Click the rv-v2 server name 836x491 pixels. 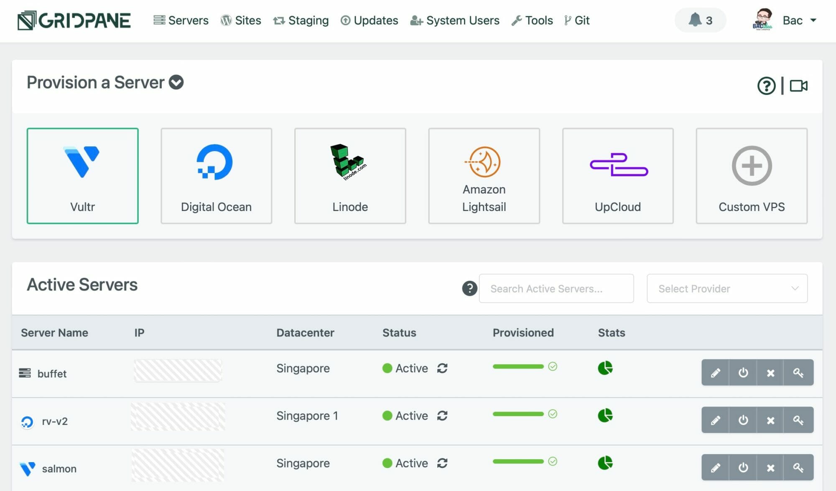coord(55,421)
